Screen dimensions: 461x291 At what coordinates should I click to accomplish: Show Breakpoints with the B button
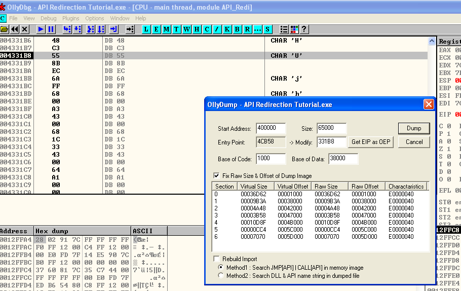237,29
